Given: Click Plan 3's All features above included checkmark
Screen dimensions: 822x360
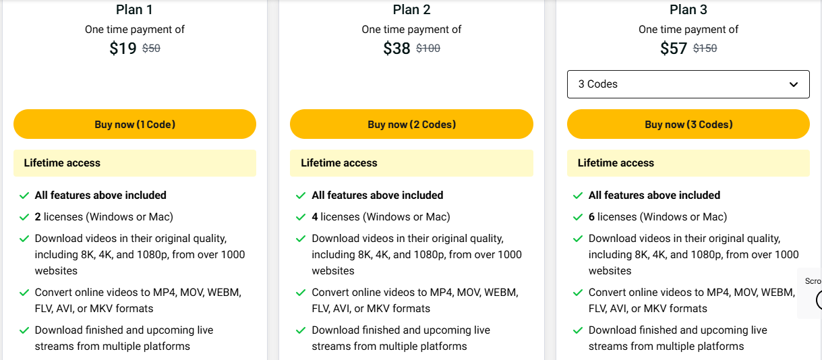Looking at the screenshot, I should click(x=578, y=196).
